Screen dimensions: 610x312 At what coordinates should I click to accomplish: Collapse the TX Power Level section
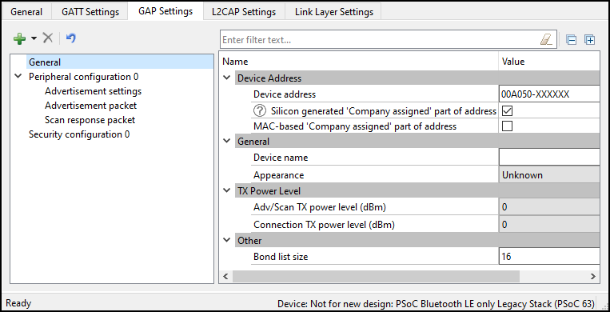pos(227,191)
